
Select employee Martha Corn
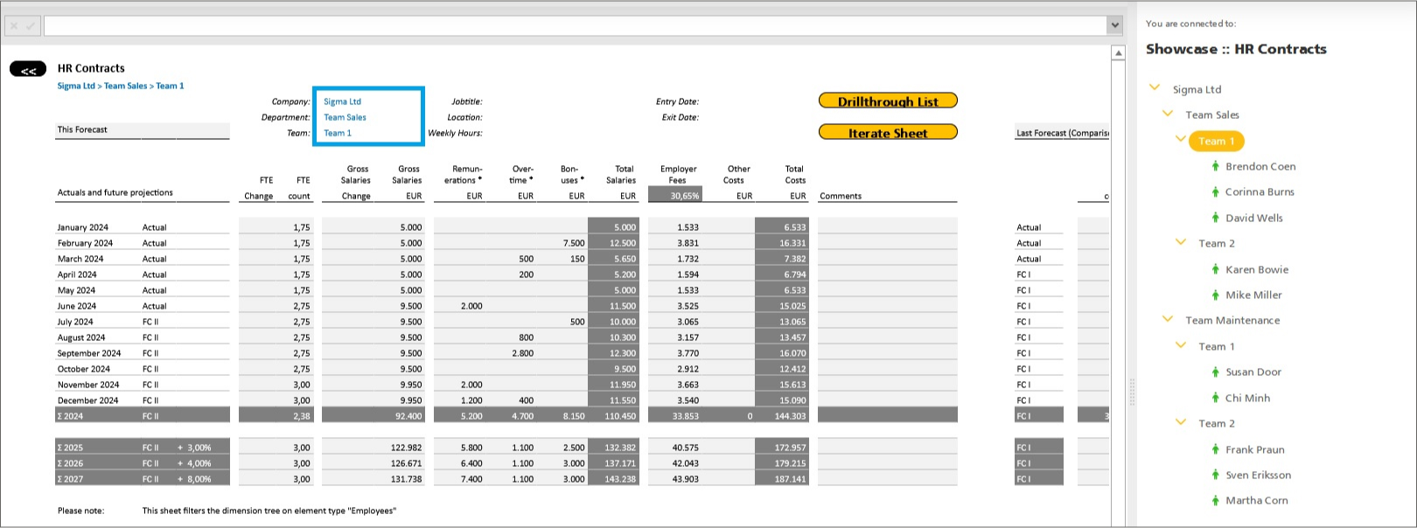pyautogui.click(x=1257, y=500)
